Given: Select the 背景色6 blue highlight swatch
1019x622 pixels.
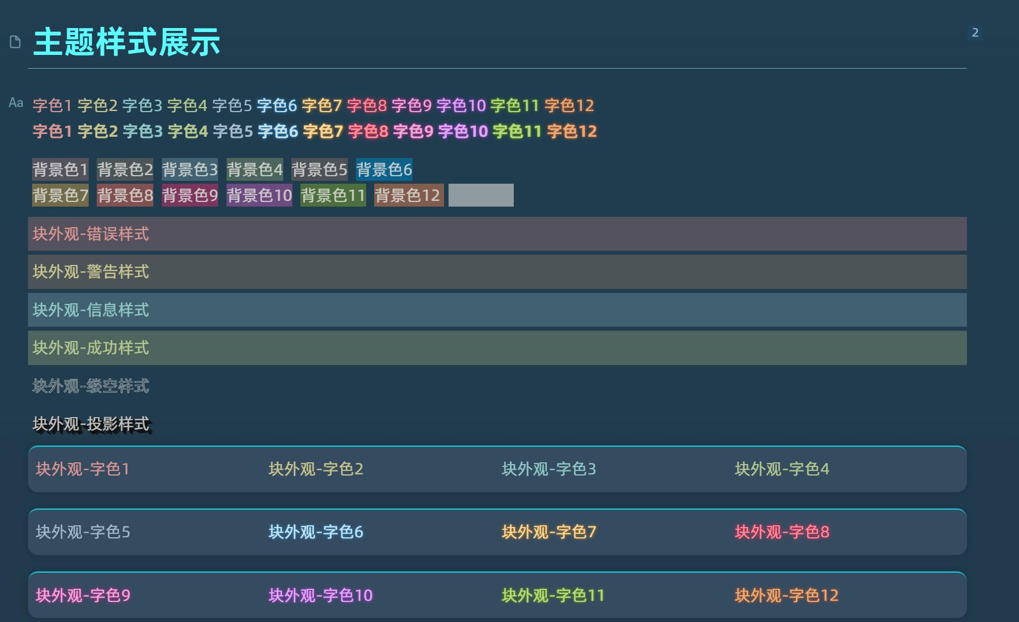Looking at the screenshot, I should coord(384,169).
